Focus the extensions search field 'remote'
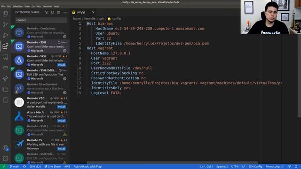The width and height of the screenshot is (301, 169). tap(41, 20)
